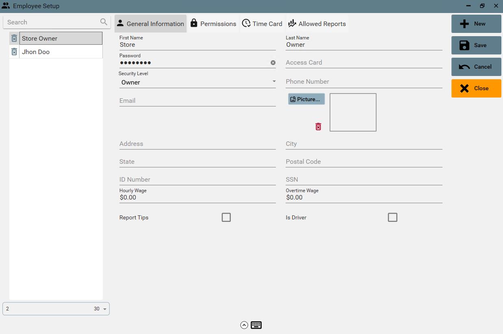Enable the Report Tips checkbox
The image size is (503, 334).
click(x=226, y=217)
